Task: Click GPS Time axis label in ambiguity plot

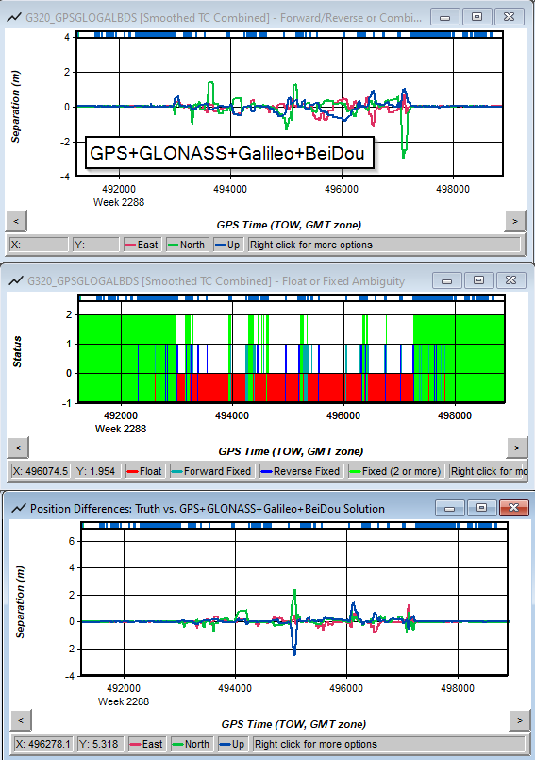Action: coord(291,451)
